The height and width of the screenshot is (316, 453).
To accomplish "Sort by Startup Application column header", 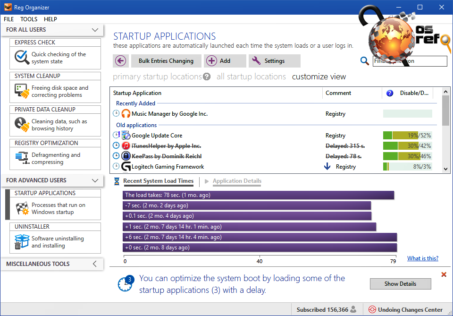I will [137, 93].
